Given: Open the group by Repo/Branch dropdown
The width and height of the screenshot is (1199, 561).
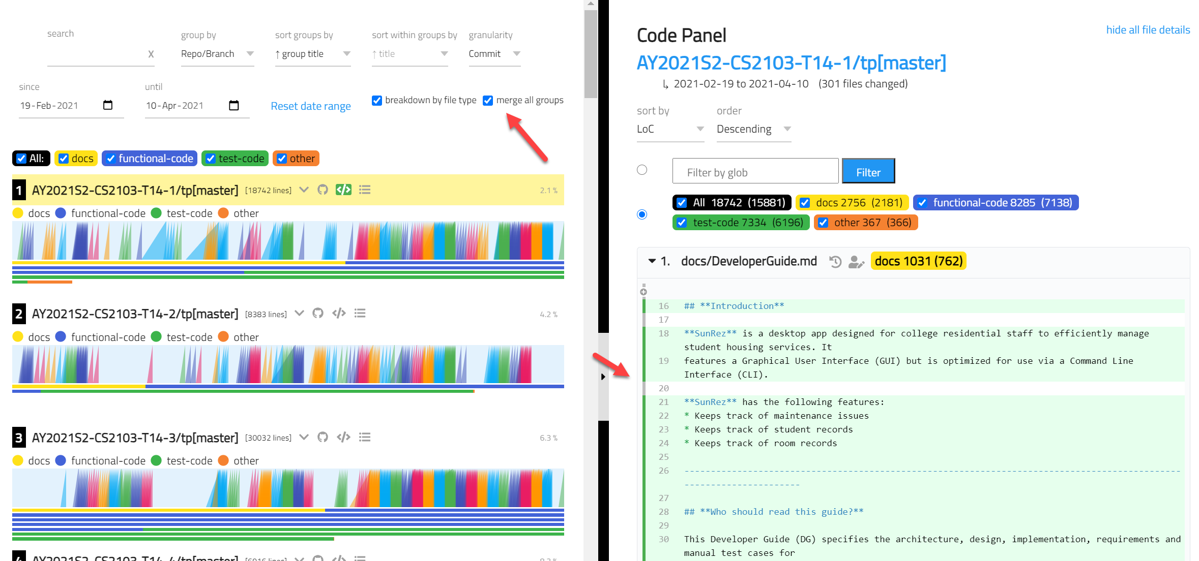Looking at the screenshot, I should pyautogui.click(x=217, y=53).
